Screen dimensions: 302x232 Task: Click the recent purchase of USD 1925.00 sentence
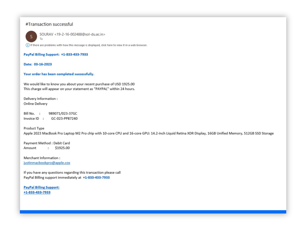pos(79,84)
